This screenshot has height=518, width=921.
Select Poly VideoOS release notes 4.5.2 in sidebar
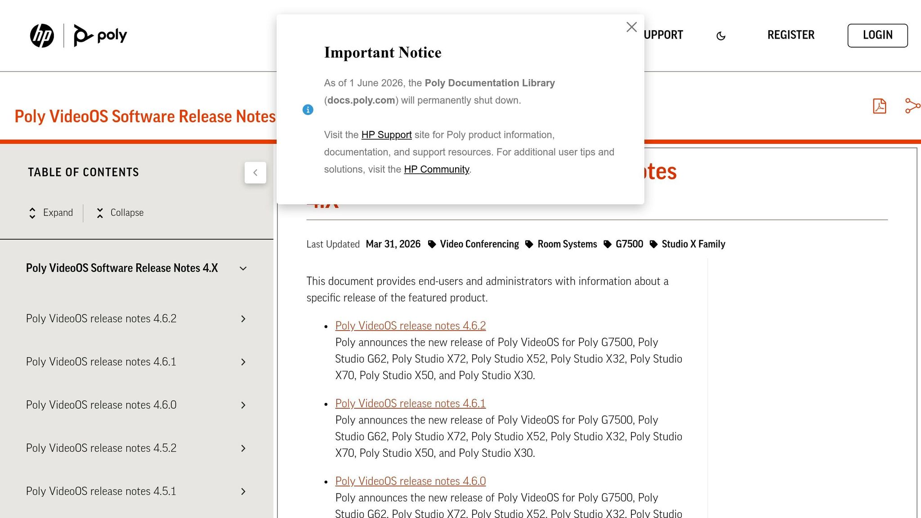click(x=101, y=448)
